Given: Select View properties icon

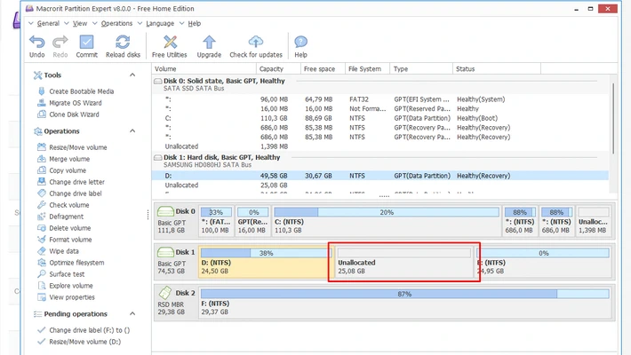Looking at the screenshot, I should point(41,297).
